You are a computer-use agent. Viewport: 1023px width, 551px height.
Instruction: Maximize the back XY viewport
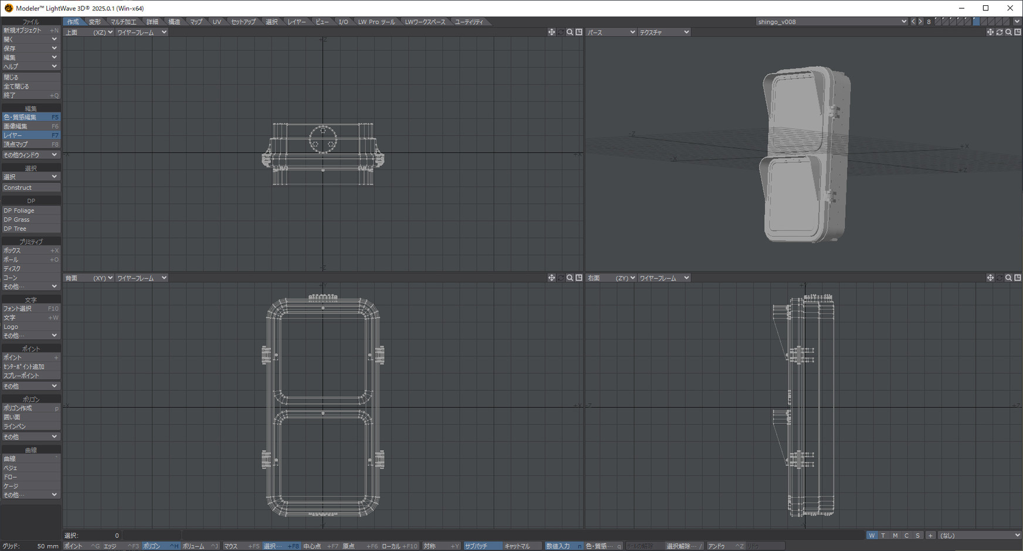579,278
